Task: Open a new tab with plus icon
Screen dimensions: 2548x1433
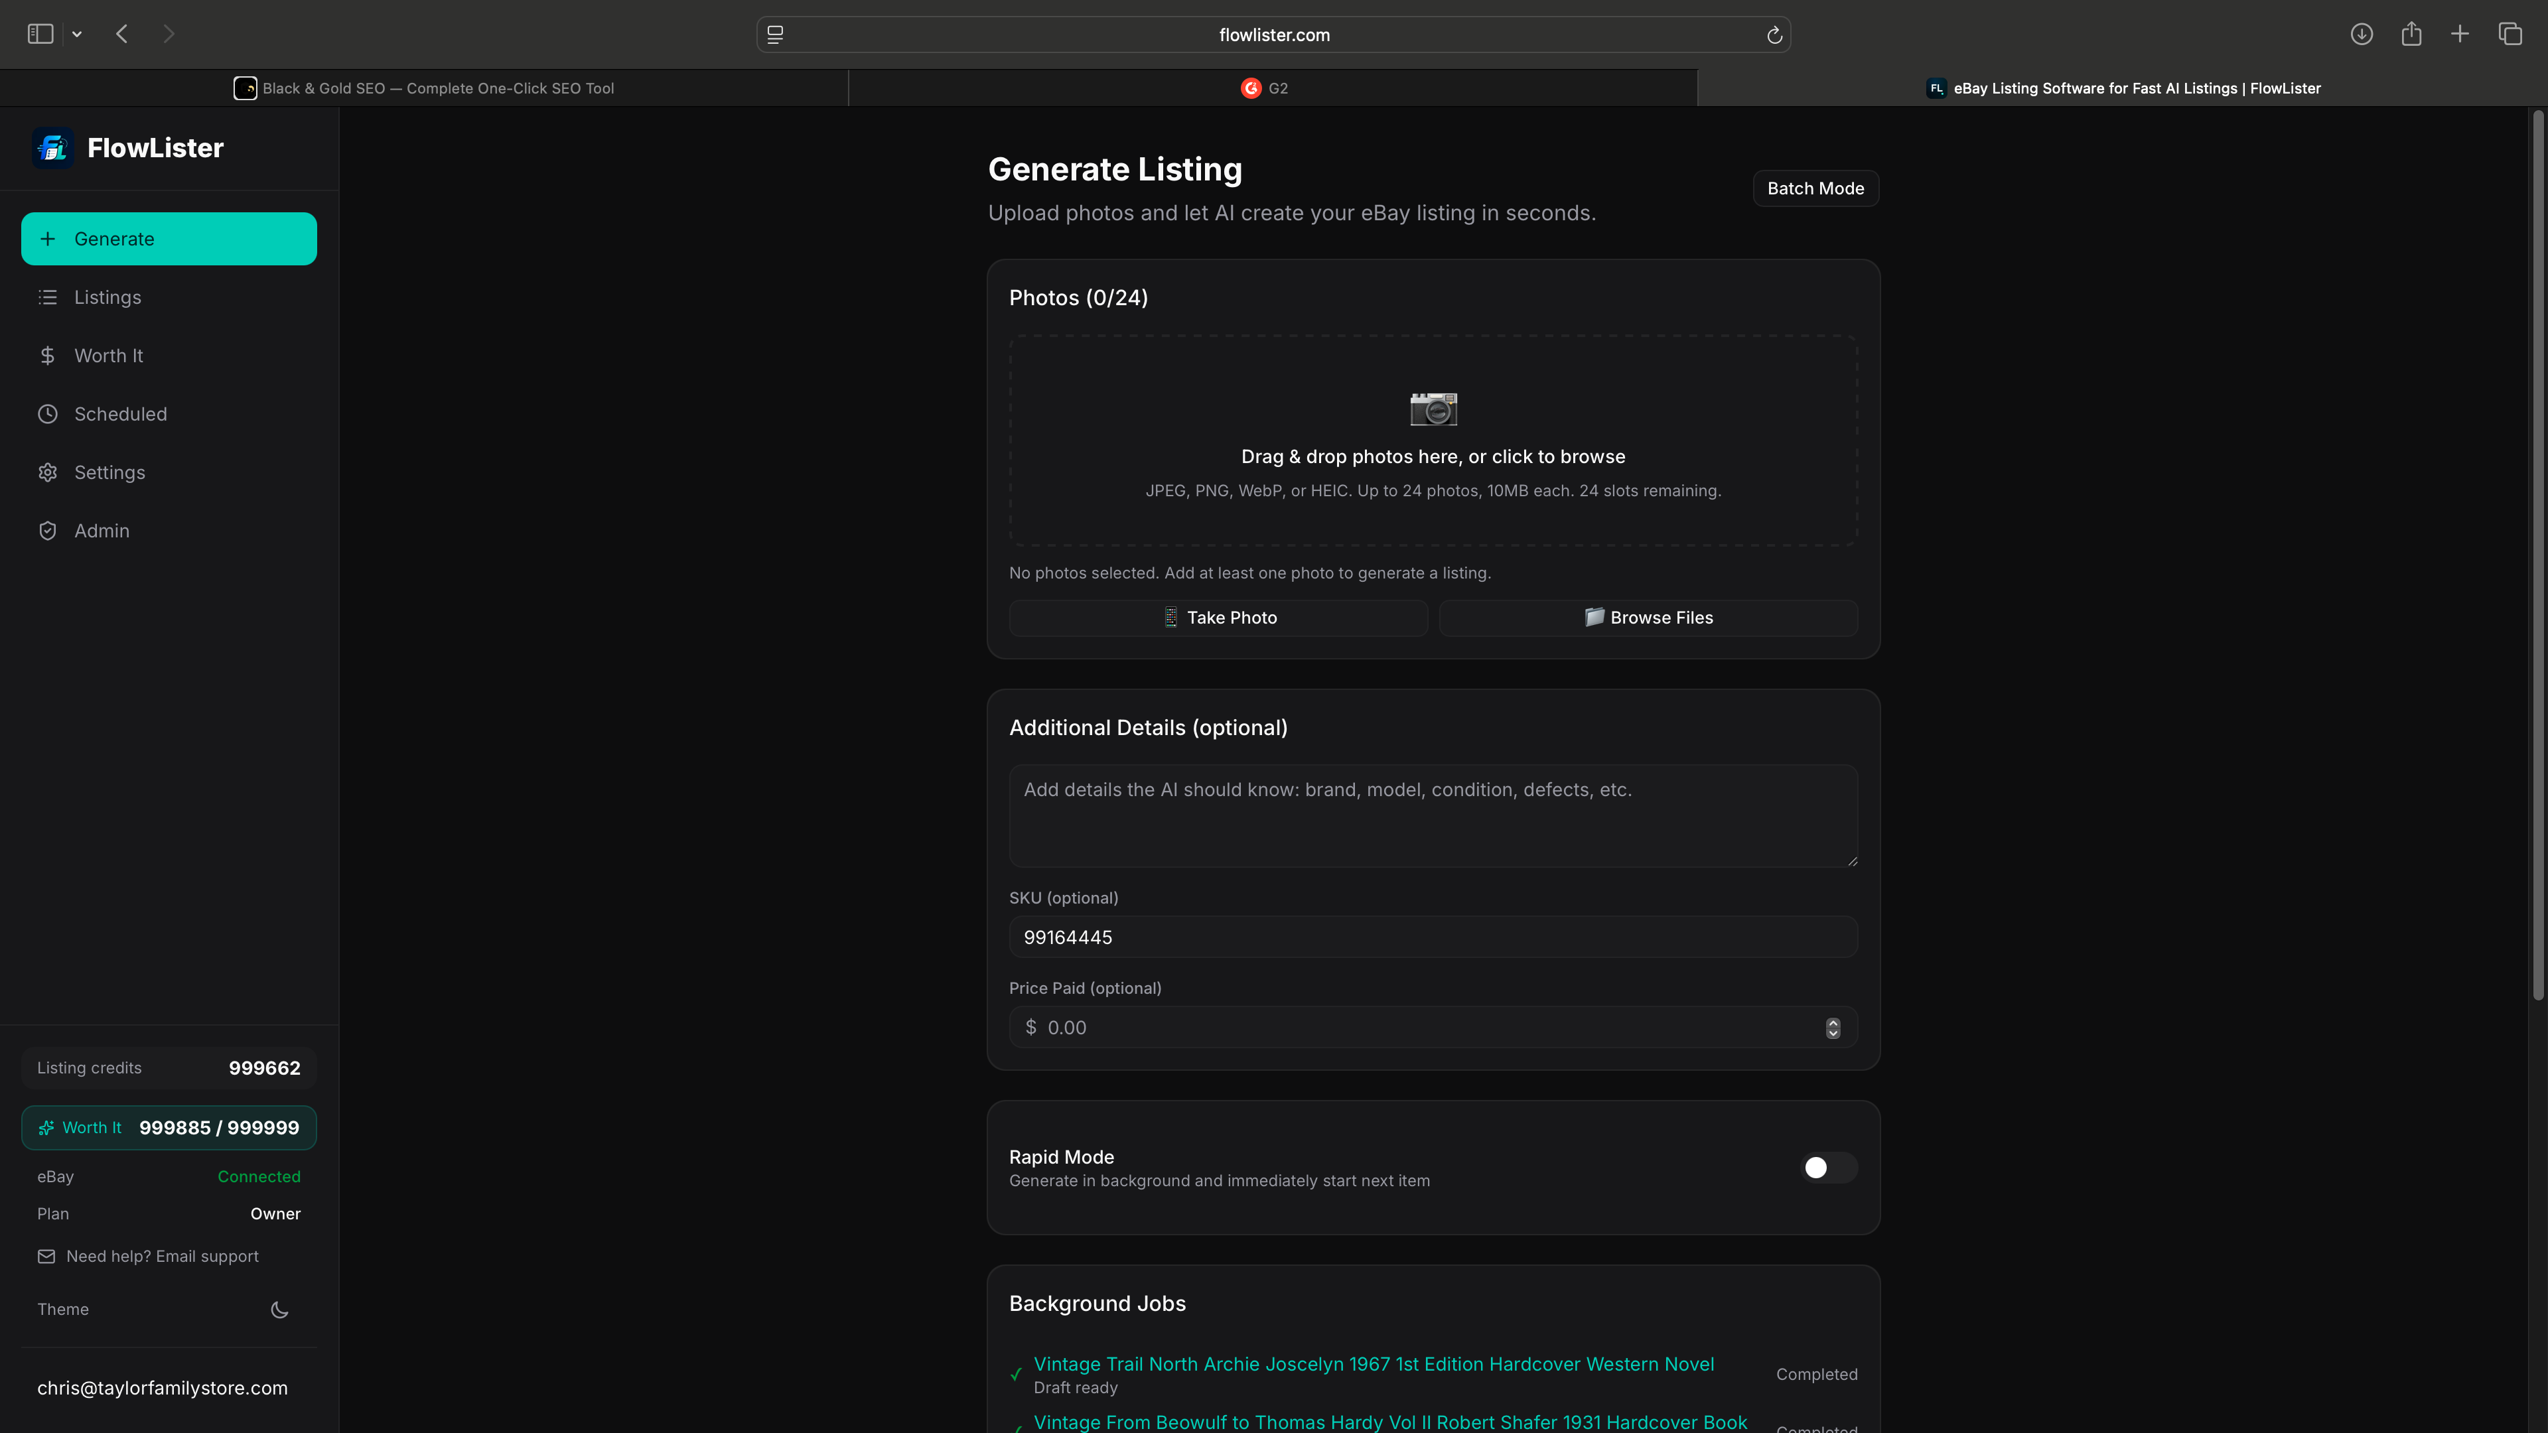Action: click(2460, 34)
